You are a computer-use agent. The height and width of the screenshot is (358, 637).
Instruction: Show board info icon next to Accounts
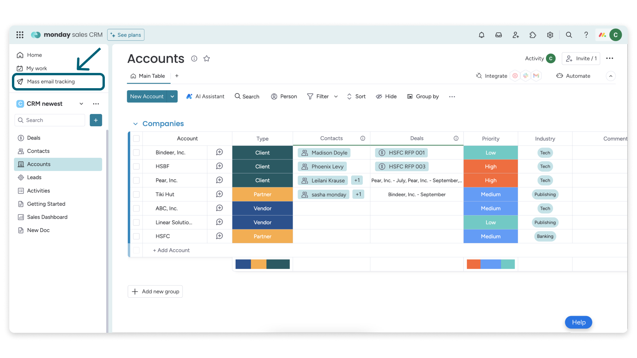(x=194, y=59)
